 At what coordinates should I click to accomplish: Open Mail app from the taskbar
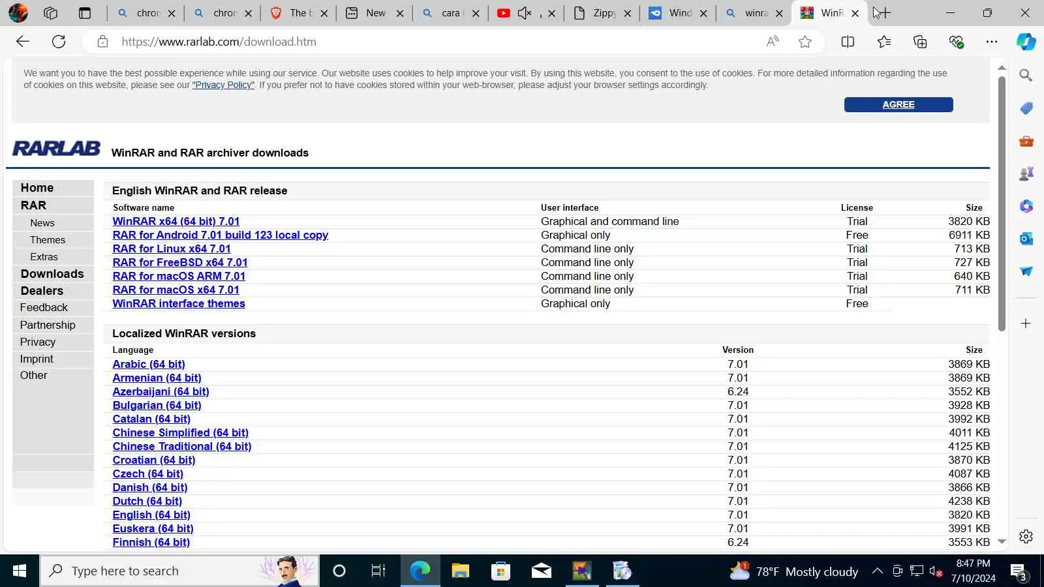click(541, 571)
